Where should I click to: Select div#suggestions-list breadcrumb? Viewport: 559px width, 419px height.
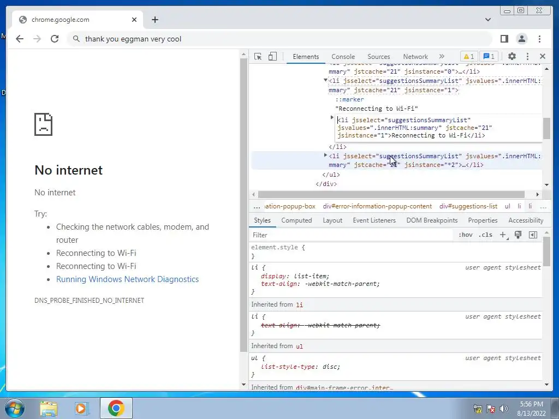(468, 206)
